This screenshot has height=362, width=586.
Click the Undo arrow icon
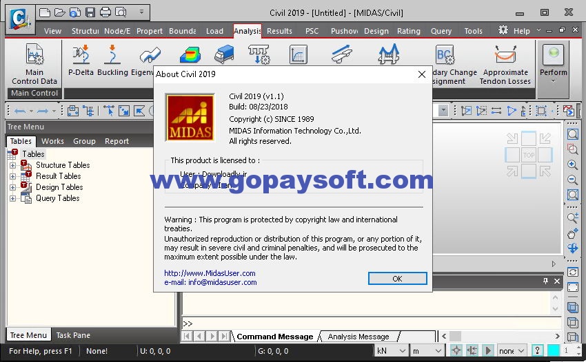point(20,111)
